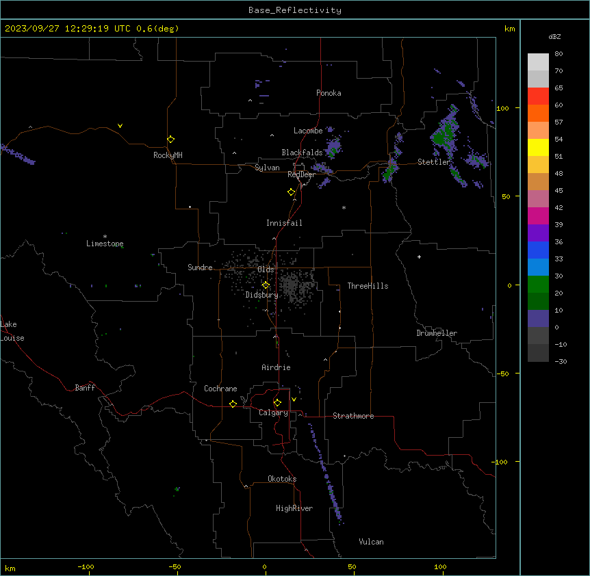
Task: Click the Okotoks city label
Action: [x=282, y=479]
